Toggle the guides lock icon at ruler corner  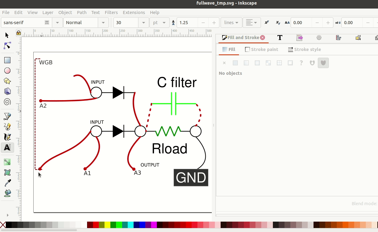(19, 33)
